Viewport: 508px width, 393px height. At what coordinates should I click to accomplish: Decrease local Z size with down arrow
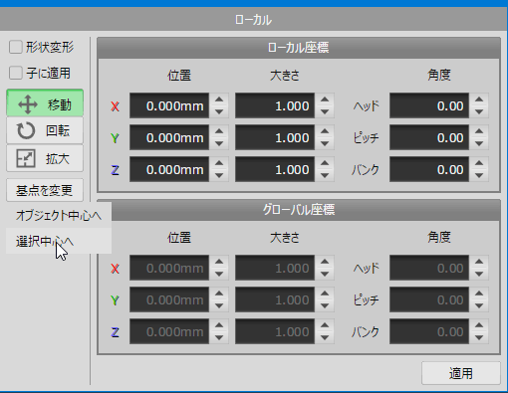click(325, 175)
